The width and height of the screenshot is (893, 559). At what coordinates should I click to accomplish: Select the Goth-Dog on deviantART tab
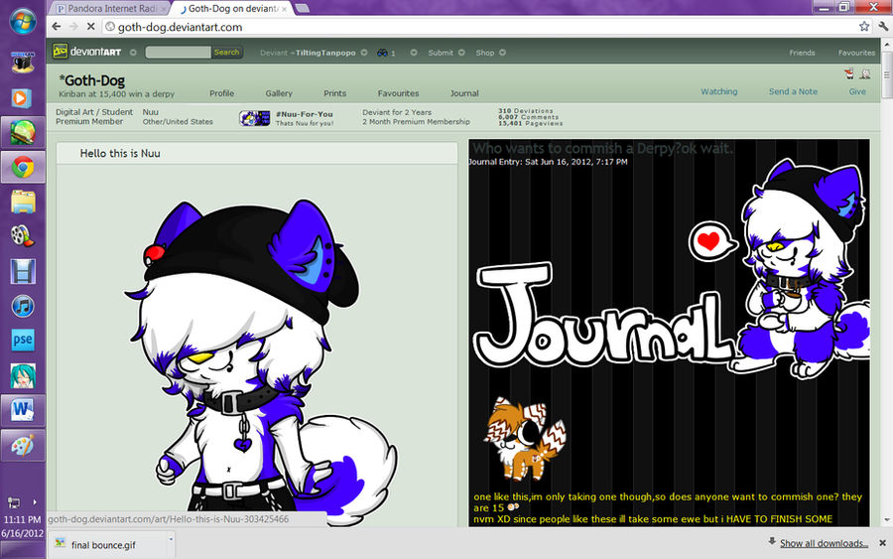point(233,9)
